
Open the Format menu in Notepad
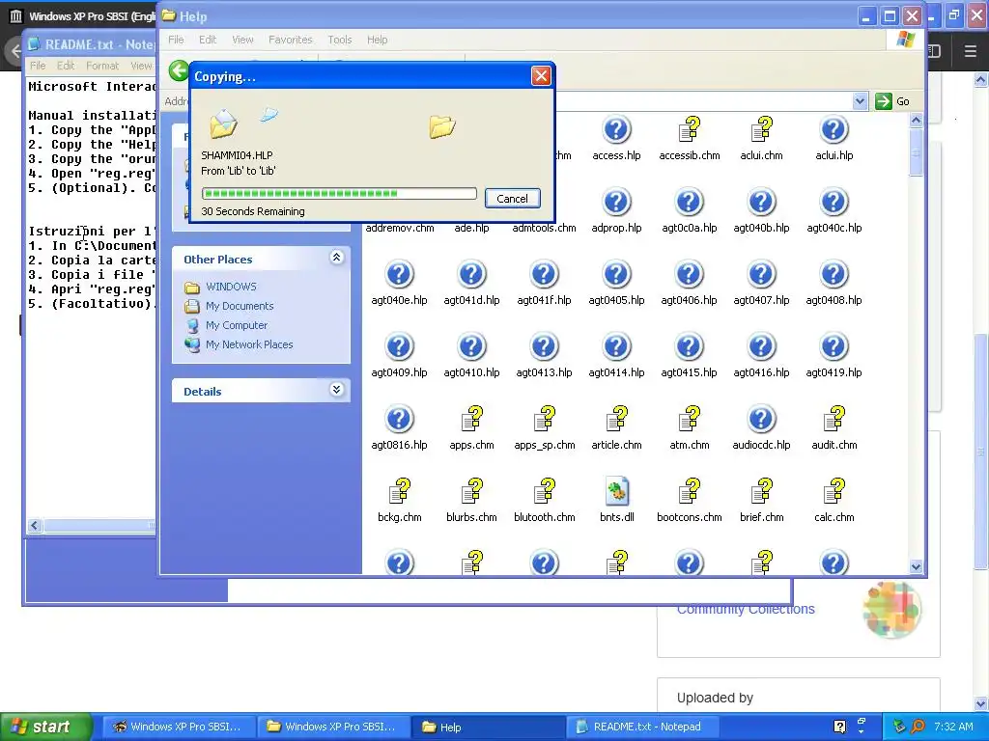tap(102, 66)
